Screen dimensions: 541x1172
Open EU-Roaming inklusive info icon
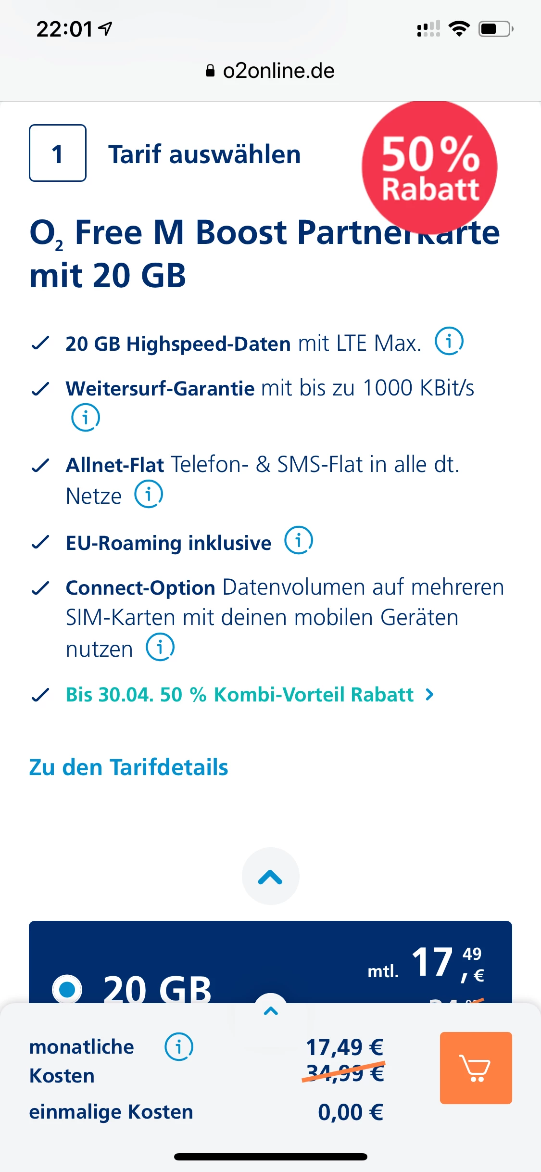tap(299, 540)
